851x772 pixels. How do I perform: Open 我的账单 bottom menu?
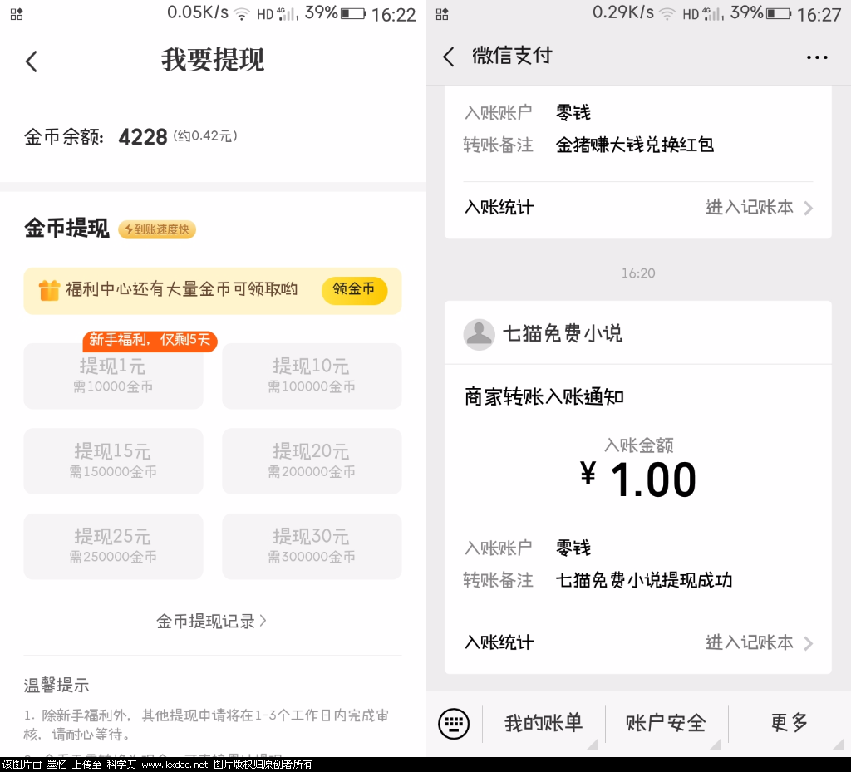[544, 724]
